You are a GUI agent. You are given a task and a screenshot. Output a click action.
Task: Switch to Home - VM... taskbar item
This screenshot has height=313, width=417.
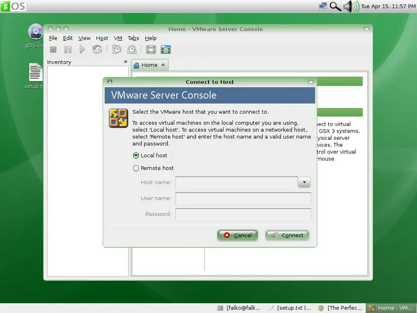[x=391, y=308]
